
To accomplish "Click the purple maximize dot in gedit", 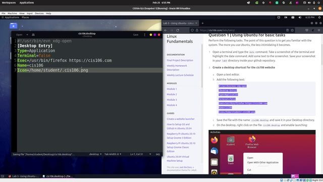I will tap(155, 35).
